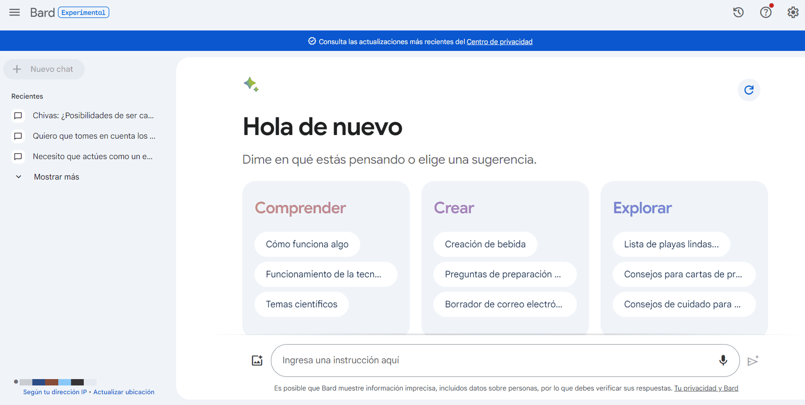Click the Experimental badge next to Bard
Viewport: 805px width, 405px height.
tap(84, 12)
